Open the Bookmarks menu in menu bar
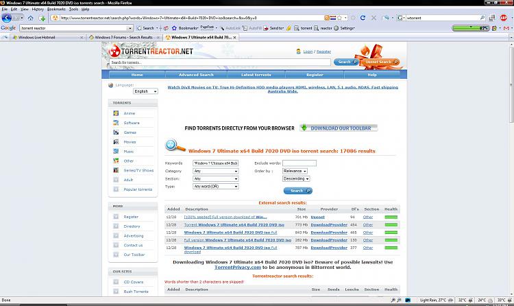Viewport: 514px width, 306px height. point(56,9)
